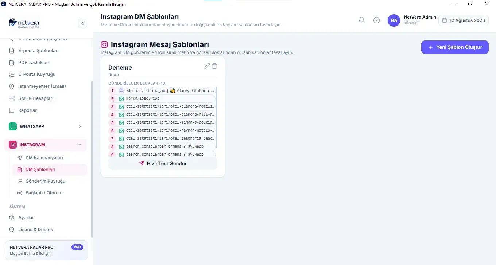Go to PDF Taslakları
This screenshot has width=496, height=265.
point(46,63)
